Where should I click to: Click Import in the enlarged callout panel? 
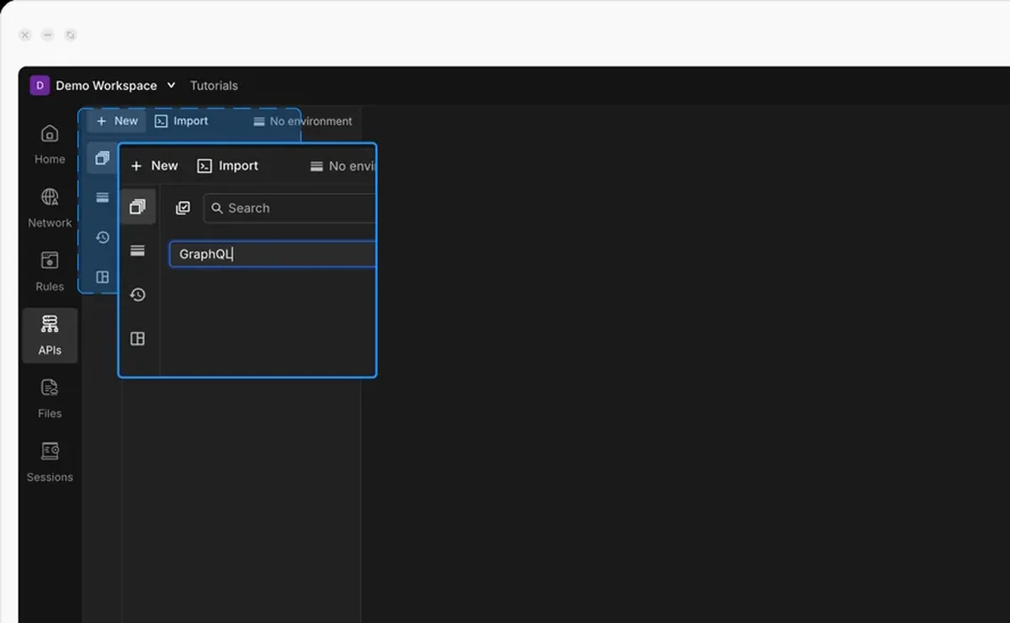click(228, 166)
